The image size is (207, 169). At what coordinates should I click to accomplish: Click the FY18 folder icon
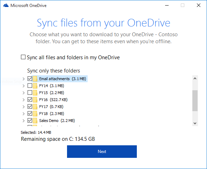tap(35, 114)
